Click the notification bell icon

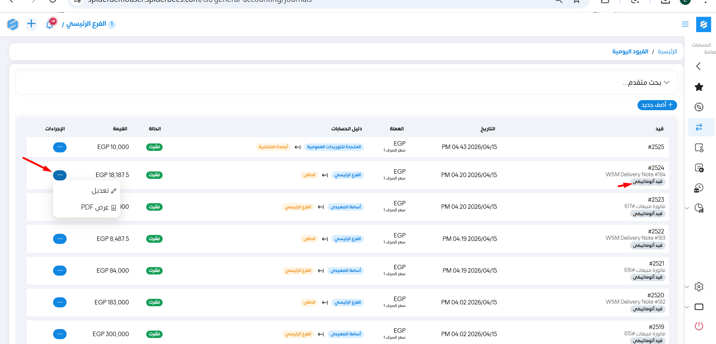point(50,25)
